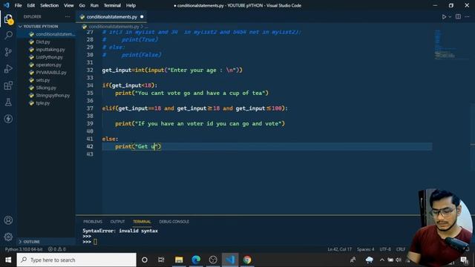475x267 pixels.
Task: Close unsaved conditionalstatements.py tab via dot
Action: (x=142, y=16)
